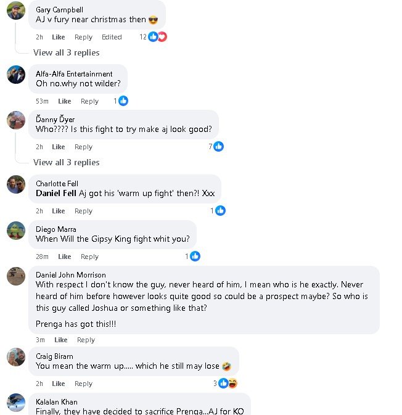The width and height of the screenshot is (402, 415).
Task: Expand all 3 replies under Danny Dyer
Action: point(66,163)
